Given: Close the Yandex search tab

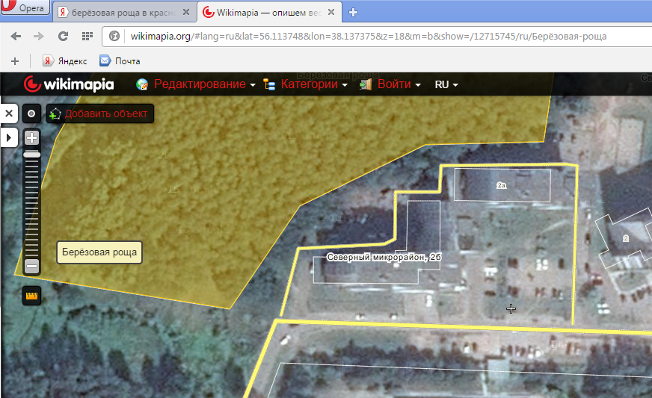Looking at the screenshot, I should click(186, 12).
